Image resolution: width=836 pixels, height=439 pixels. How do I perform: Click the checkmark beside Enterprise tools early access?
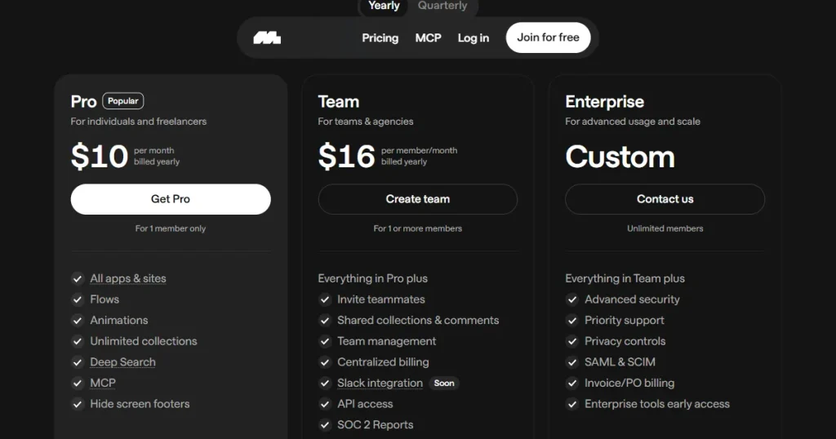pos(572,404)
